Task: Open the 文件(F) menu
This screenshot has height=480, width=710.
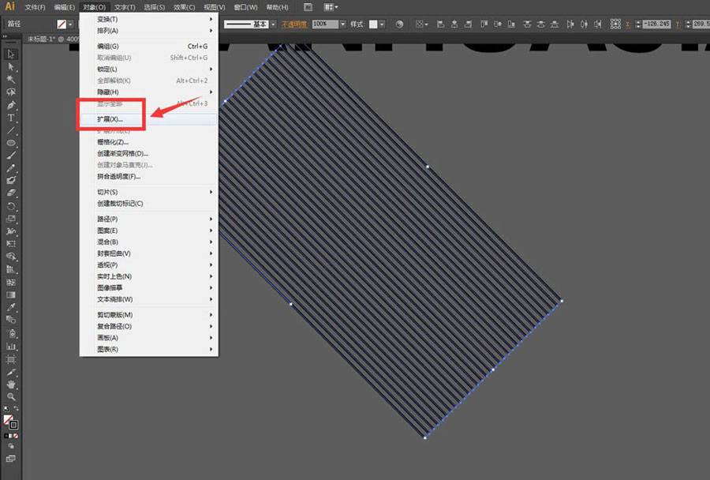Action: (35, 7)
